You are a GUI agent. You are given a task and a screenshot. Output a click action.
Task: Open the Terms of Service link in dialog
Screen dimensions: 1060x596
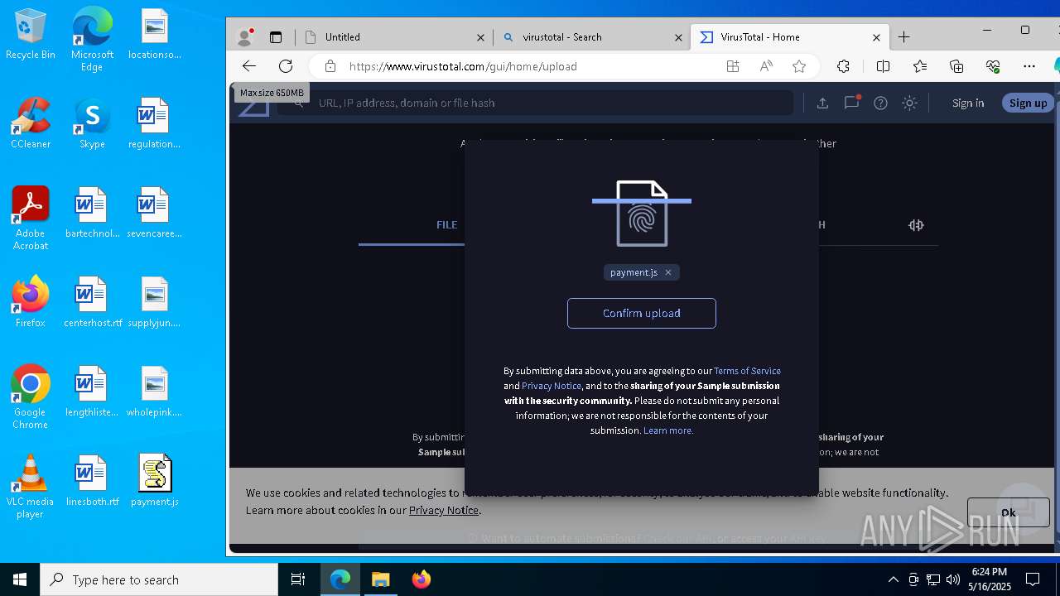pyautogui.click(x=747, y=371)
